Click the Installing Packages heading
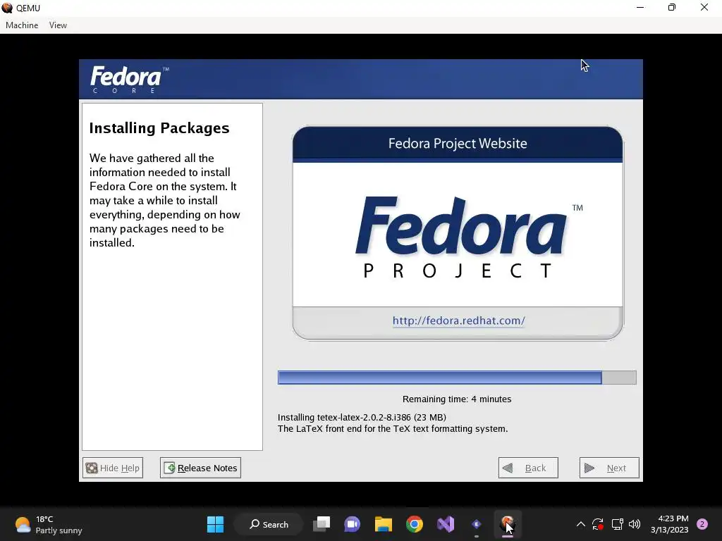722x541 pixels. coord(159,128)
